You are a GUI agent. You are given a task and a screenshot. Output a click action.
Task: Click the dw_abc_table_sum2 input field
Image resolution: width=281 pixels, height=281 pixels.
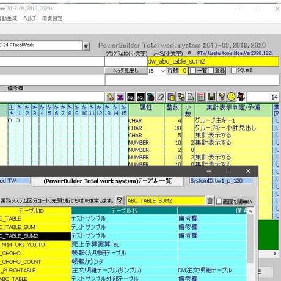coord(213,61)
